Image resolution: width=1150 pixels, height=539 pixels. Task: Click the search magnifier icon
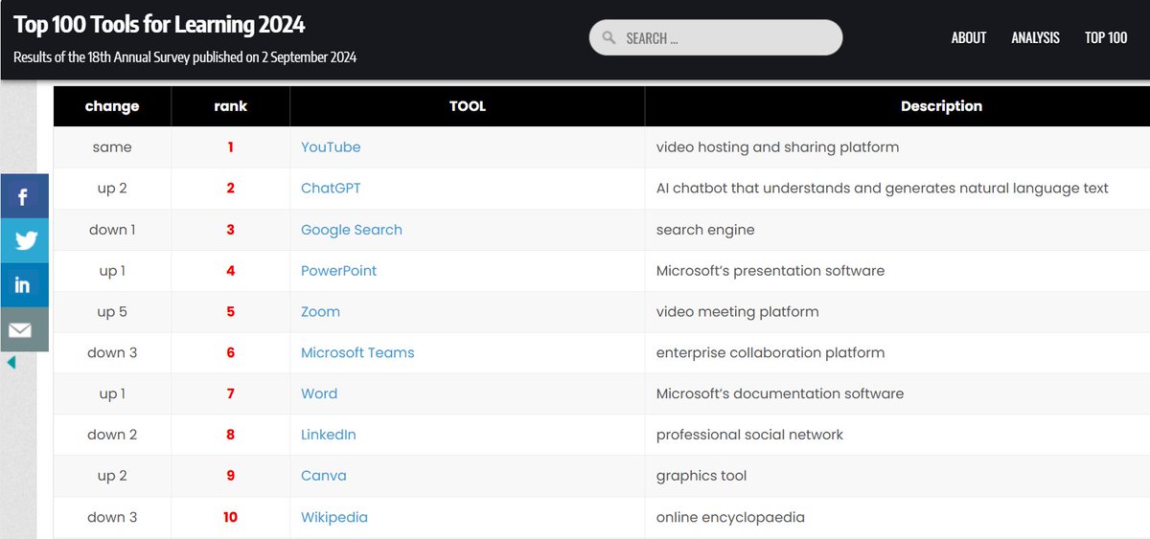(x=609, y=38)
